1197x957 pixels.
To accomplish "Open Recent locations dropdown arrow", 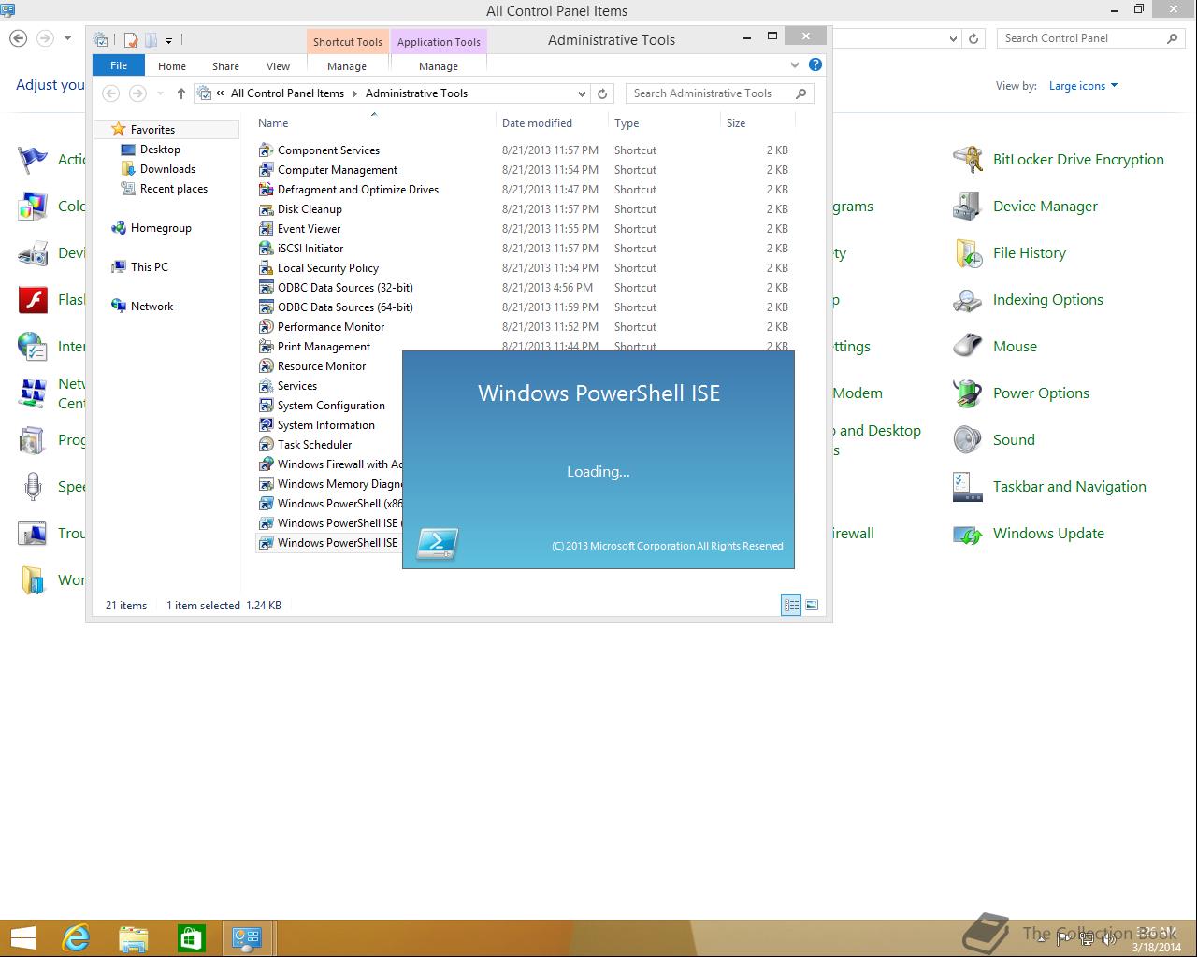I will [160, 93].
